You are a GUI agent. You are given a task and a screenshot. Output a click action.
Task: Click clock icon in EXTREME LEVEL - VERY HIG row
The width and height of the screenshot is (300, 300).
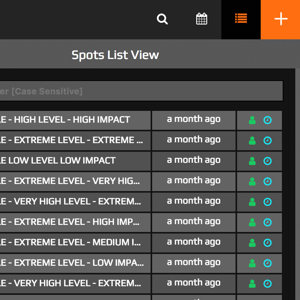click(267, 182)
